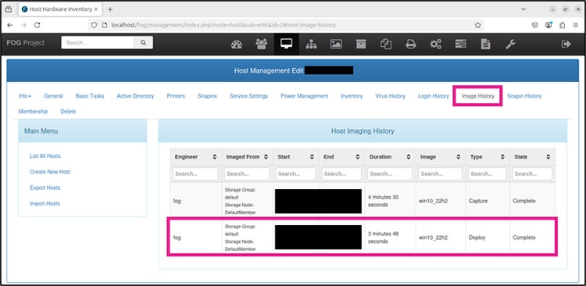Image resolution: width=586 pixels, height=286 pixels.
Task: Bookmark this page with star icon
Action: pyautogui.click(x=477, y=25)
